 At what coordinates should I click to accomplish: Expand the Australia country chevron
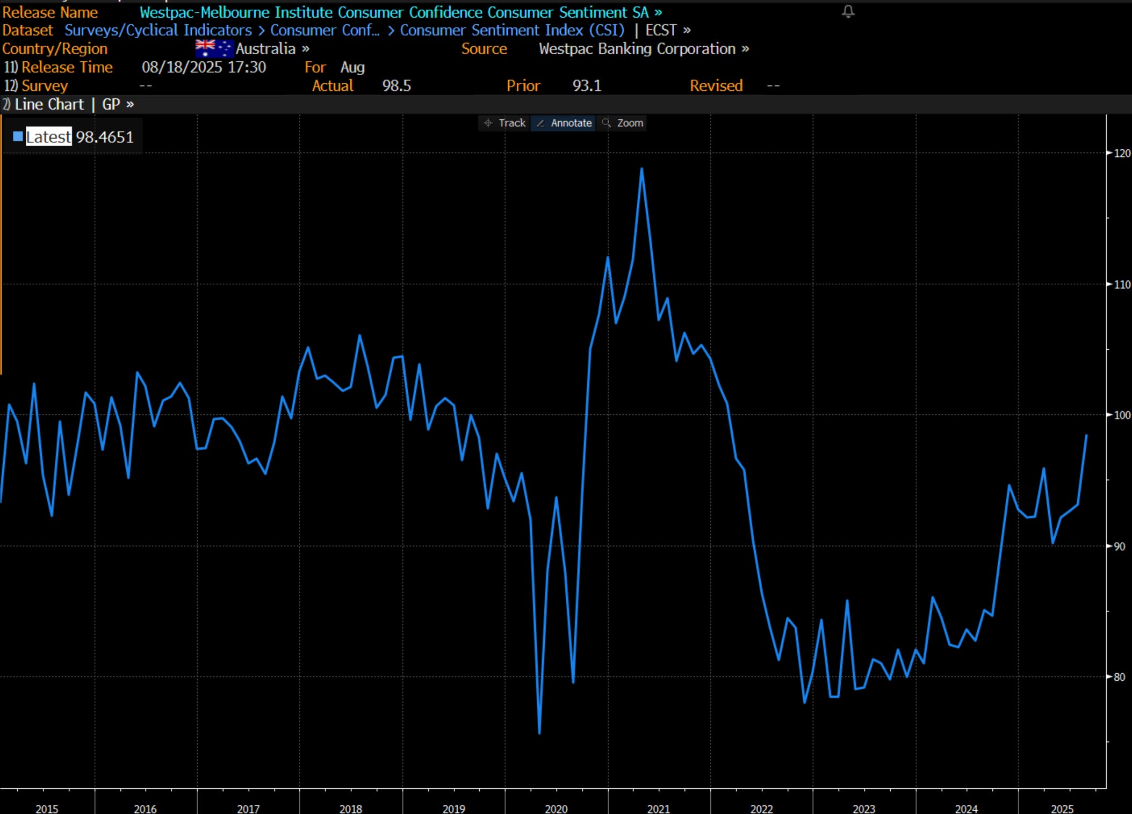[306, 49]
